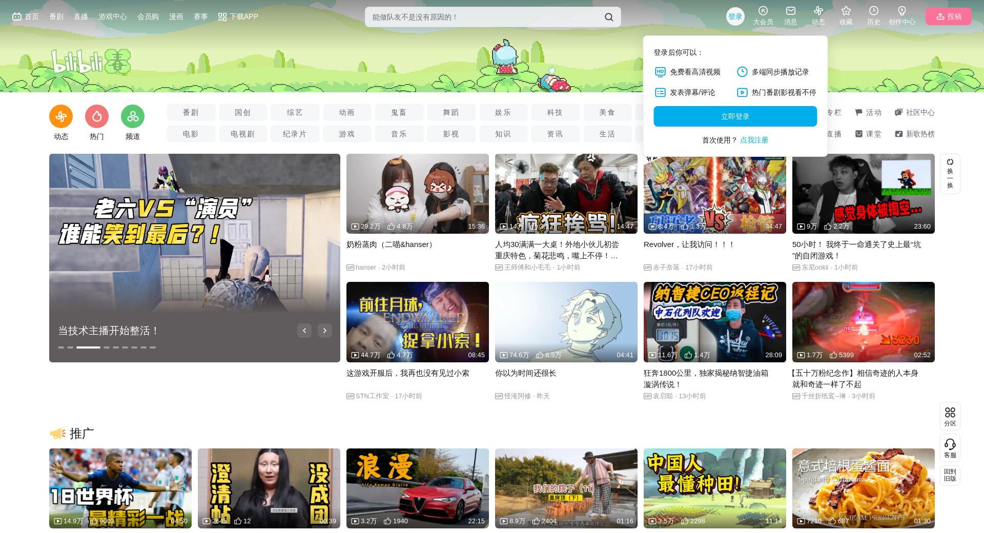Open the 电影 category
984x533 pixels.
coord(191,134)
